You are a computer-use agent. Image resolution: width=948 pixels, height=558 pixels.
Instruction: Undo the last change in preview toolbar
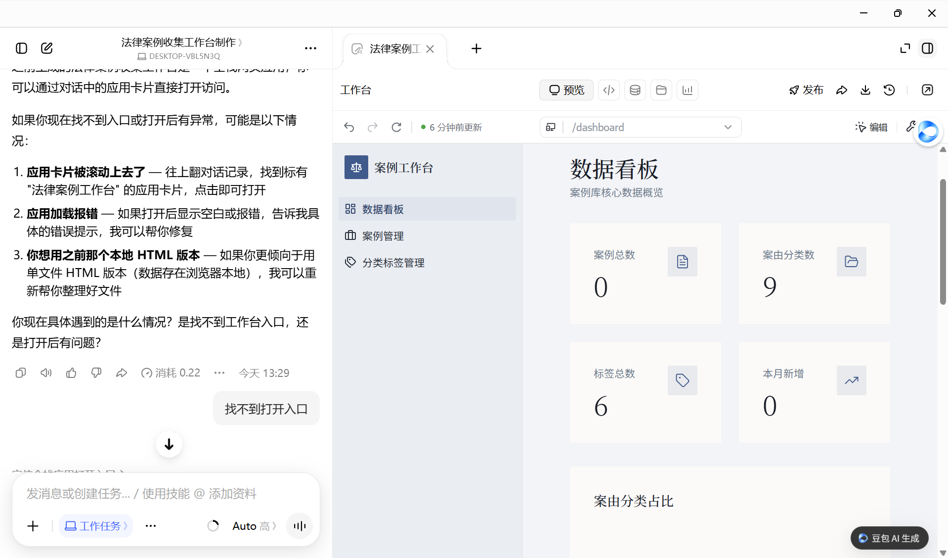(x=349, y=127)
